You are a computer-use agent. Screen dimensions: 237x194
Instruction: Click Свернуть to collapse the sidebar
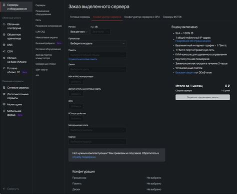(13, 189)
